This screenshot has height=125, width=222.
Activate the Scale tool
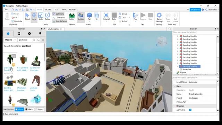tap(41, 16)
